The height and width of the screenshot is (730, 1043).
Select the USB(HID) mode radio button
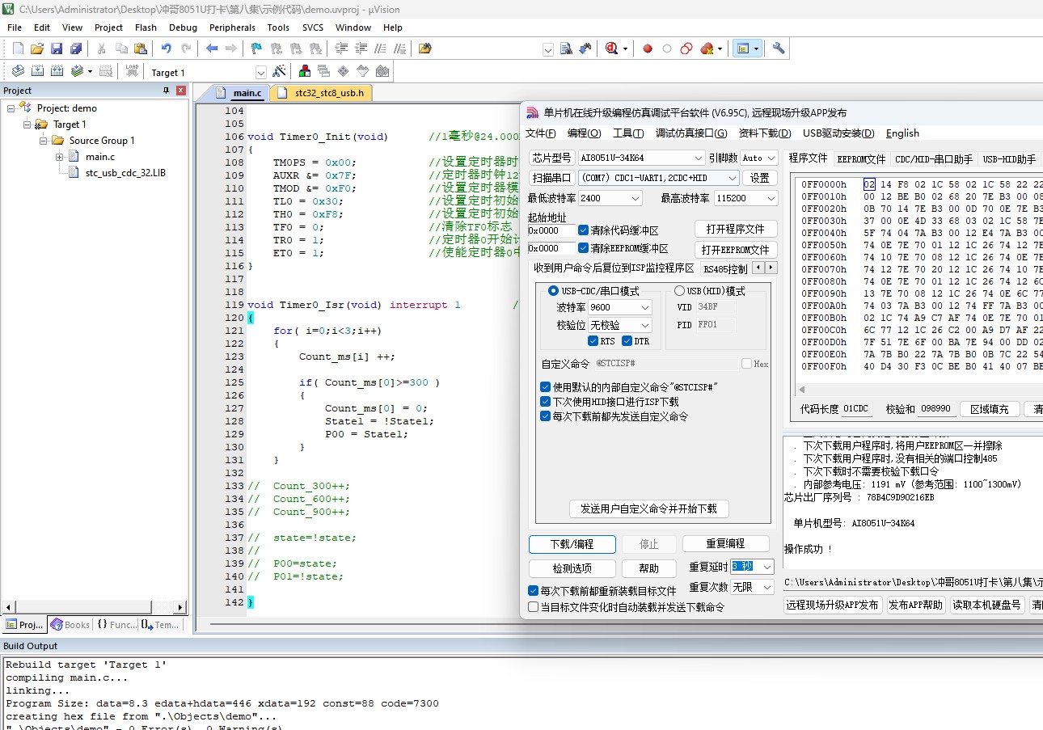point(679,291)
